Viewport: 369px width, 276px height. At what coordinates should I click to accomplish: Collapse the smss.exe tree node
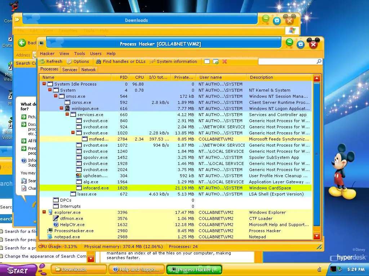pos(55,96)
